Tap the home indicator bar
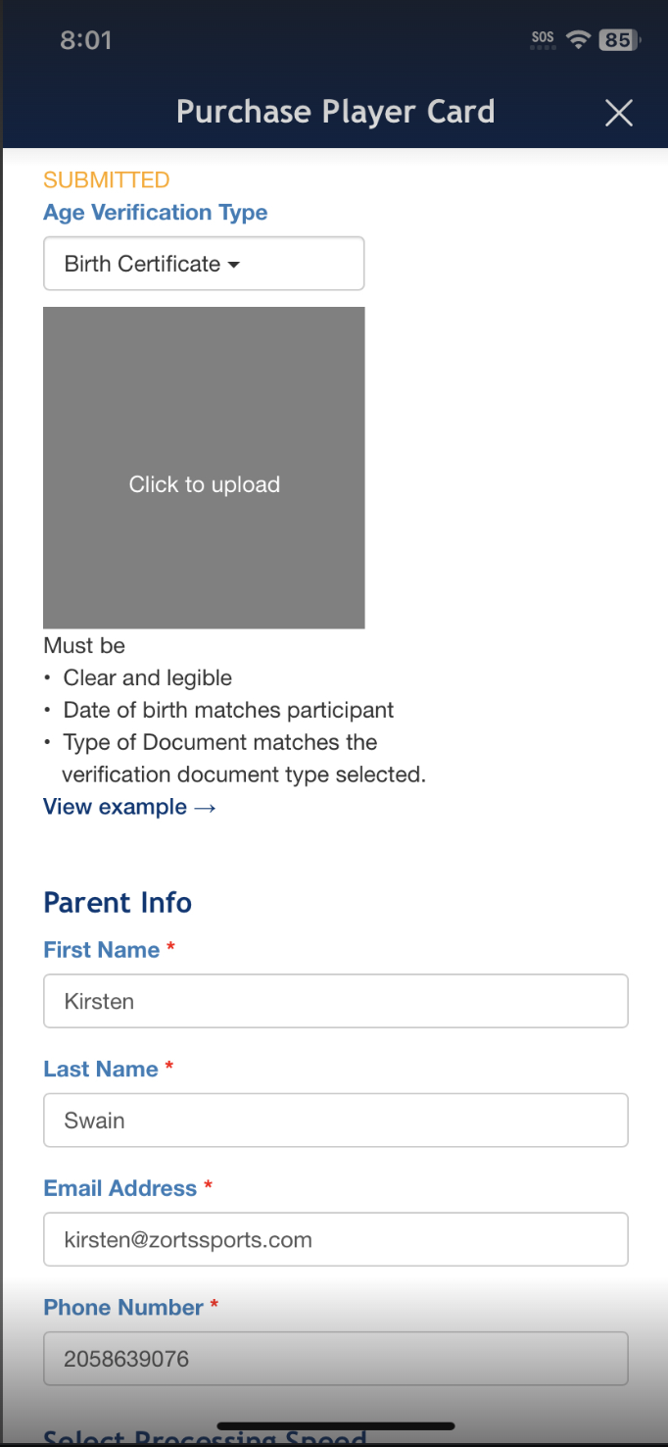 point(335,1425)
